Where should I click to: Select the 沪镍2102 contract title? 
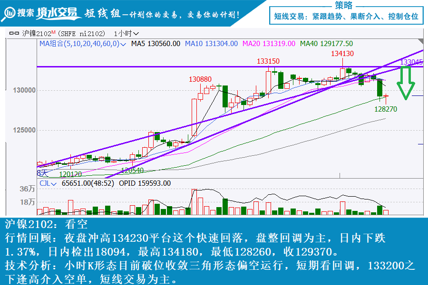36,34
